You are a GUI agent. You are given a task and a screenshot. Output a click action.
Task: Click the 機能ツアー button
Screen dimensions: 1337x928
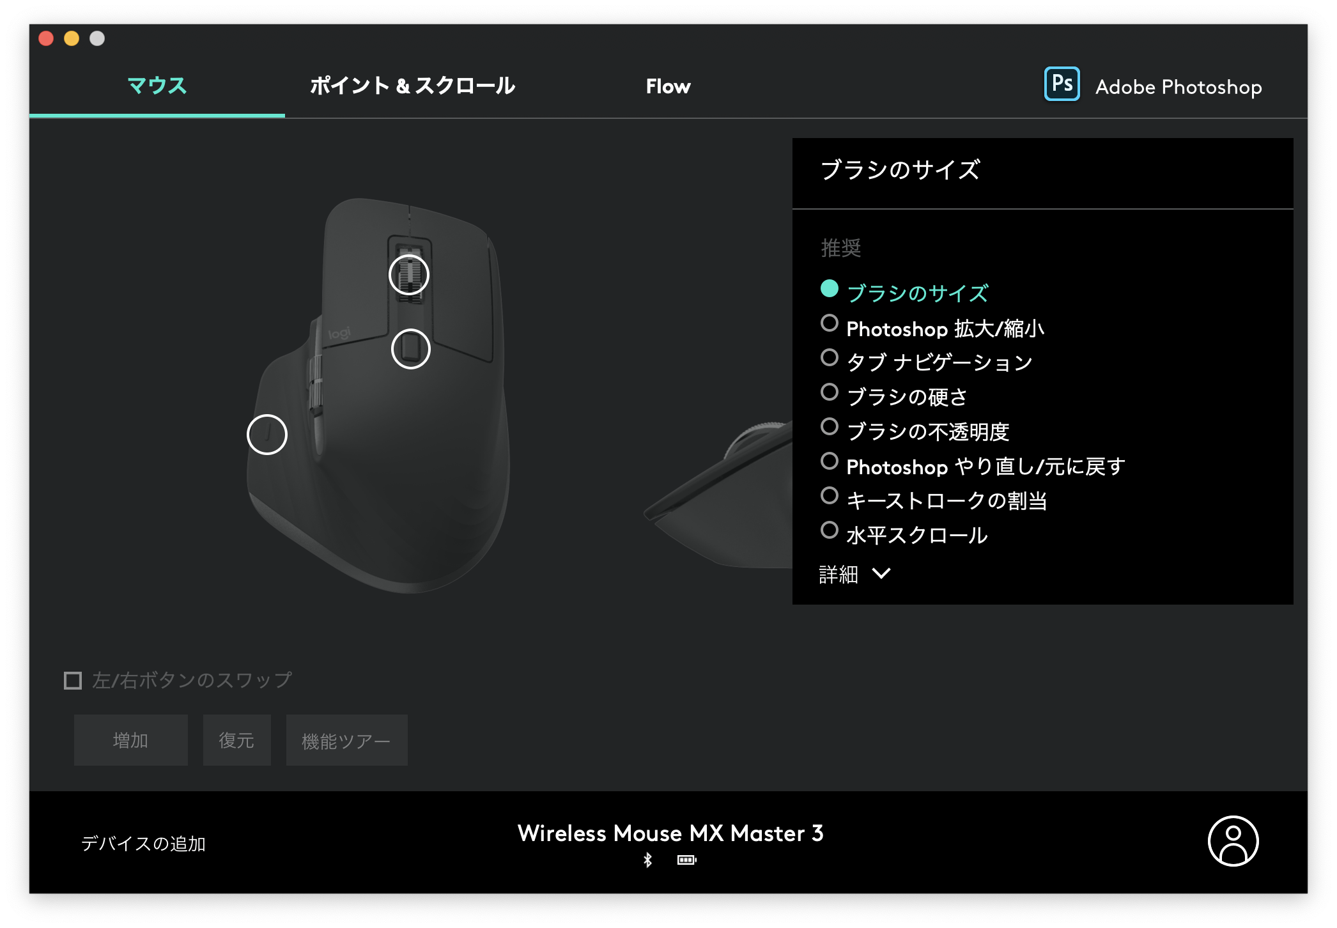(346, 741)
